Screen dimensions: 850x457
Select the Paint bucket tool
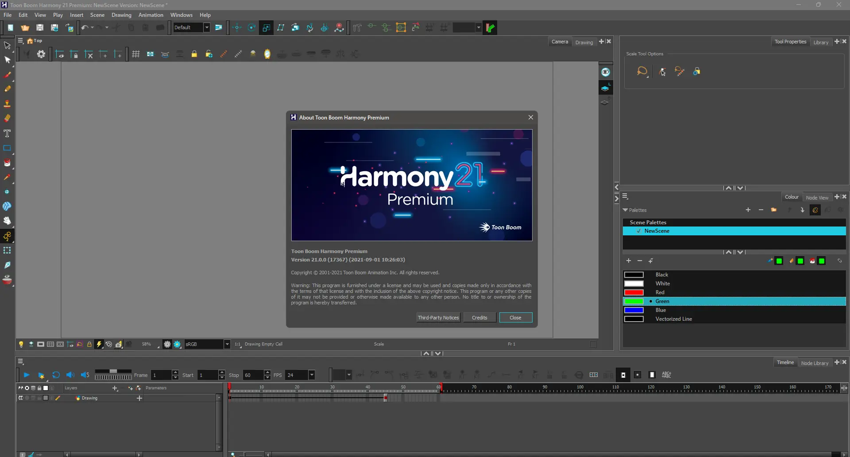pos(7,162)
